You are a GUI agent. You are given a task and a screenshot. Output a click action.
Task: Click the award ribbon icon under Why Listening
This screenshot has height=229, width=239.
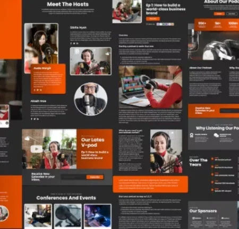click(191, 135)
